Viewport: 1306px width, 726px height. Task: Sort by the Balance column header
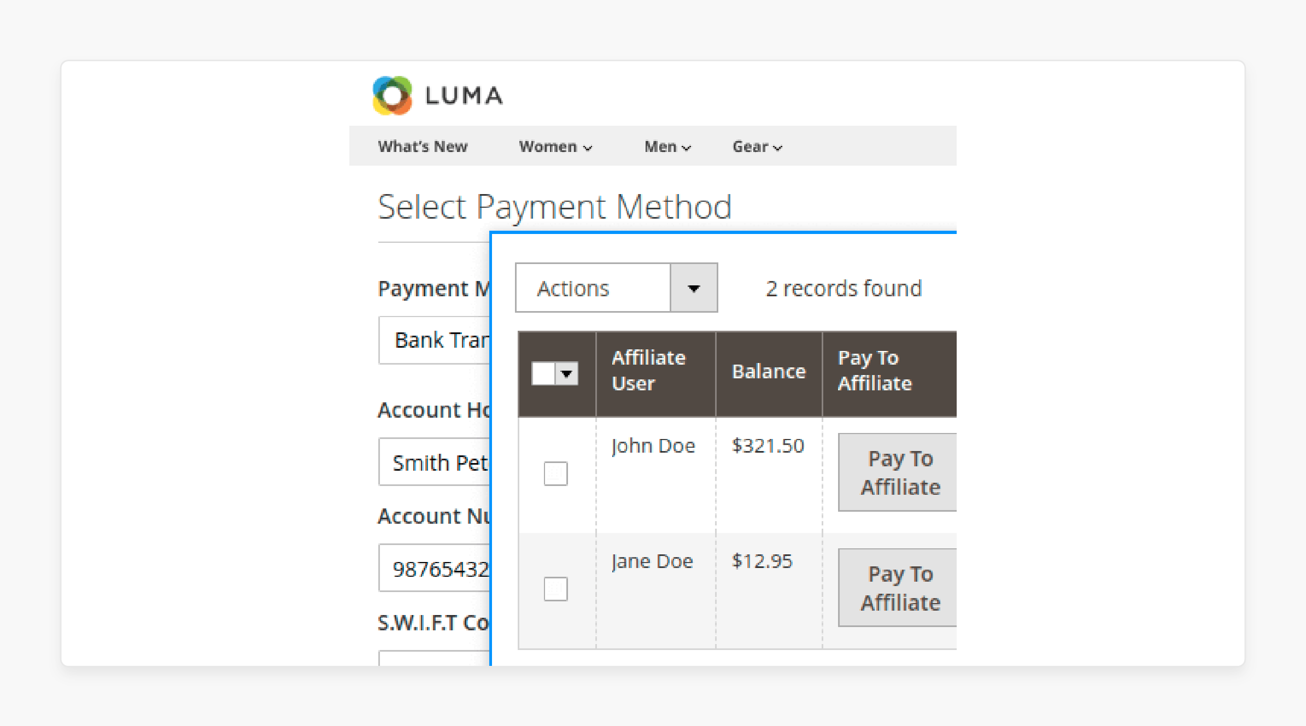coord(769,374)
